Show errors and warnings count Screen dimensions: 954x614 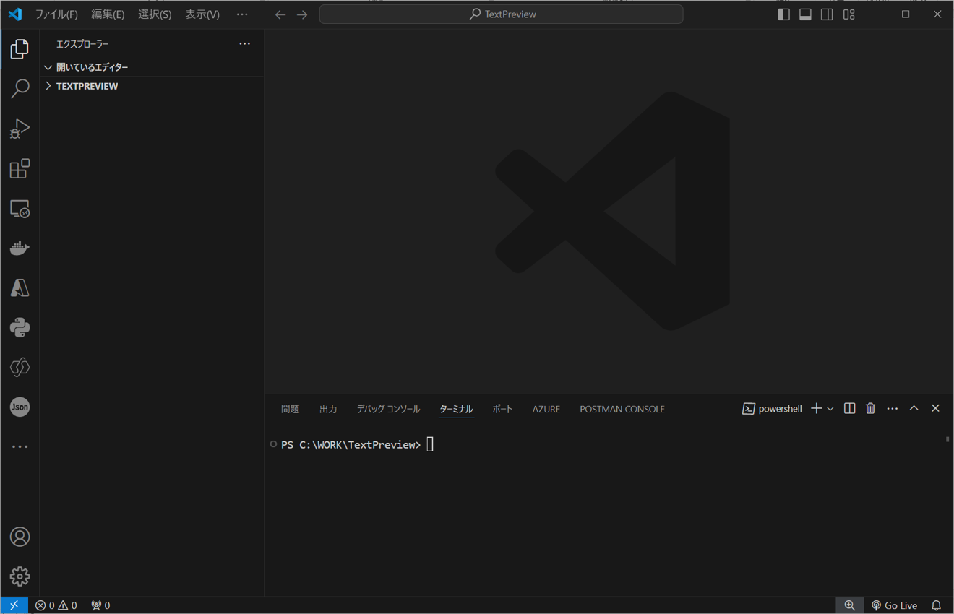[x=56, y=605]
